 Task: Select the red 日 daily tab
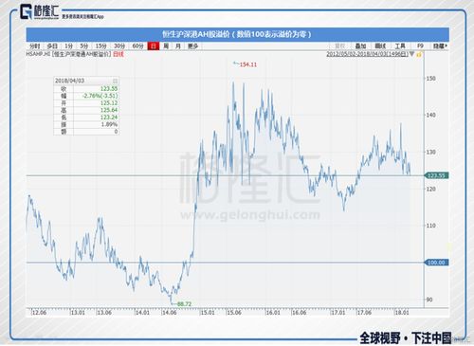[x=154, y=46]
